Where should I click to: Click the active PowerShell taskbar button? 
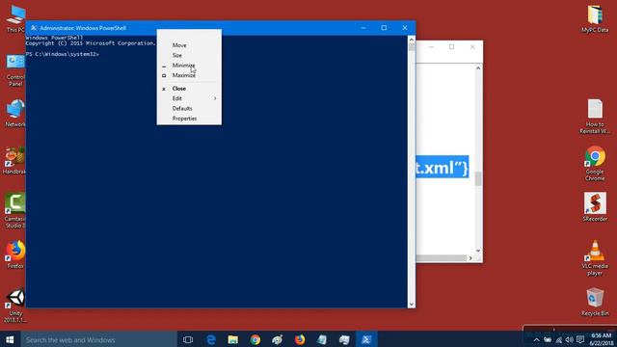[366, 339]
